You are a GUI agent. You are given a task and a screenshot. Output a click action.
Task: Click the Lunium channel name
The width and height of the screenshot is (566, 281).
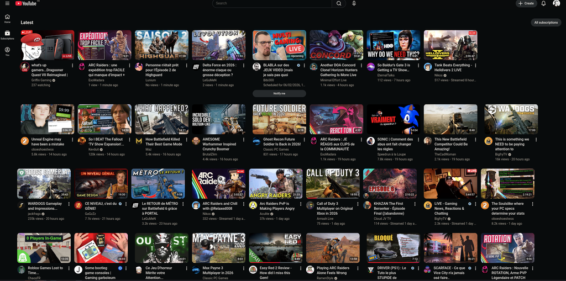[150, 80]
